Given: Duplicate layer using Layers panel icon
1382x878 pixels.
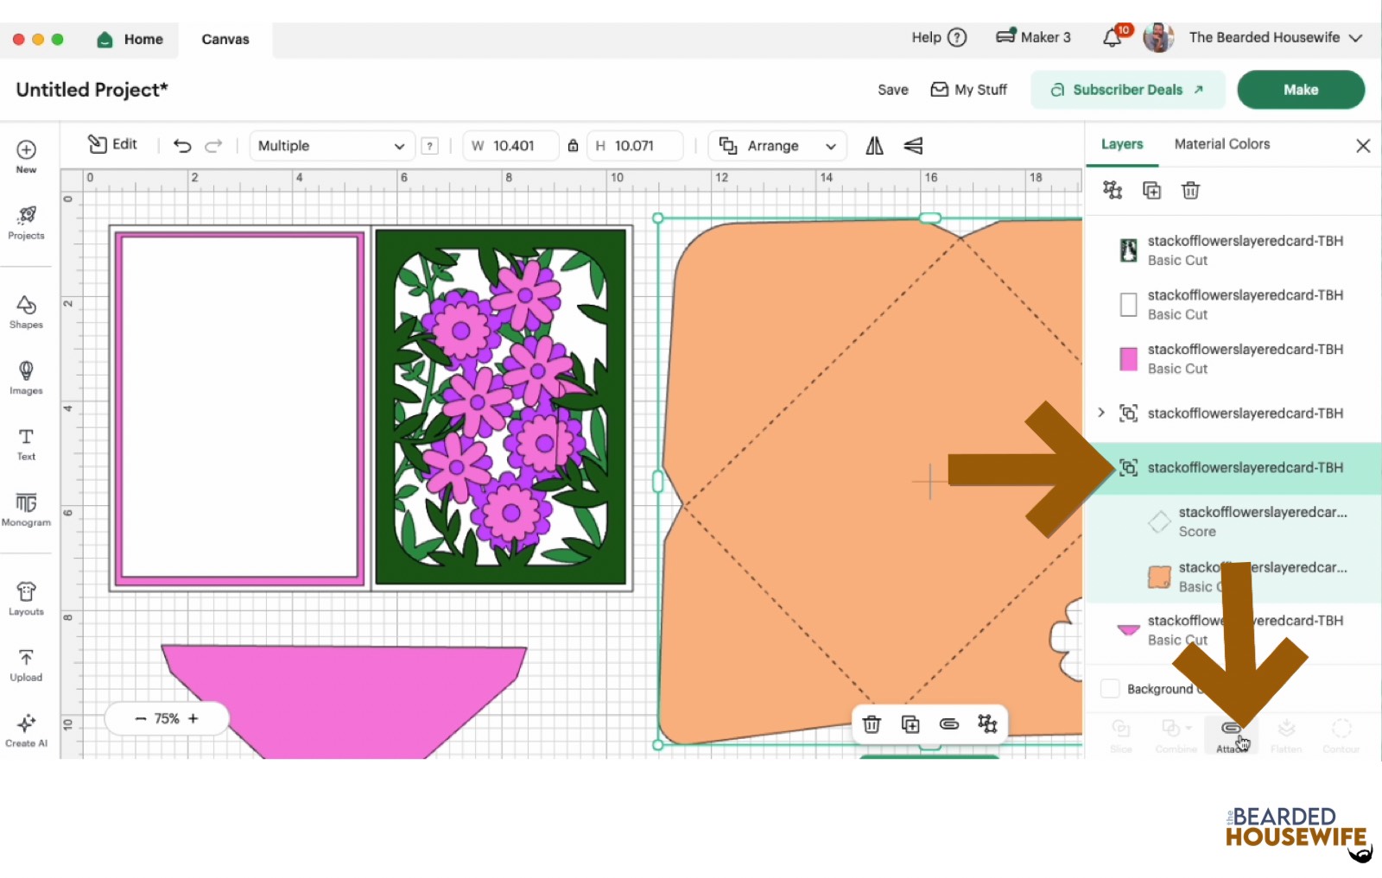Looking at the screenshot, I should 1151,191.
